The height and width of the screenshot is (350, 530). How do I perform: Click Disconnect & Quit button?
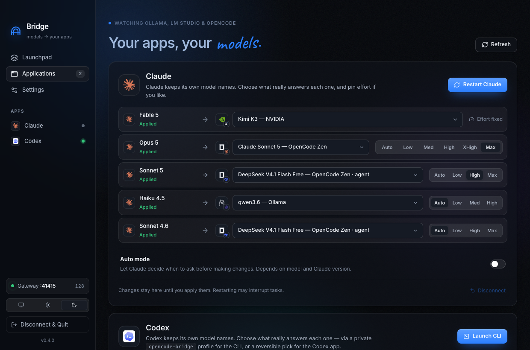click(x=47, y=324)
